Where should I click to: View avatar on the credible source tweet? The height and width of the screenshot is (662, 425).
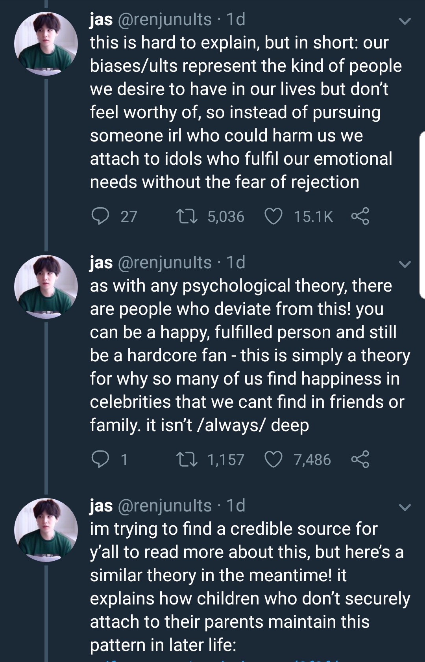pos(46,530)
